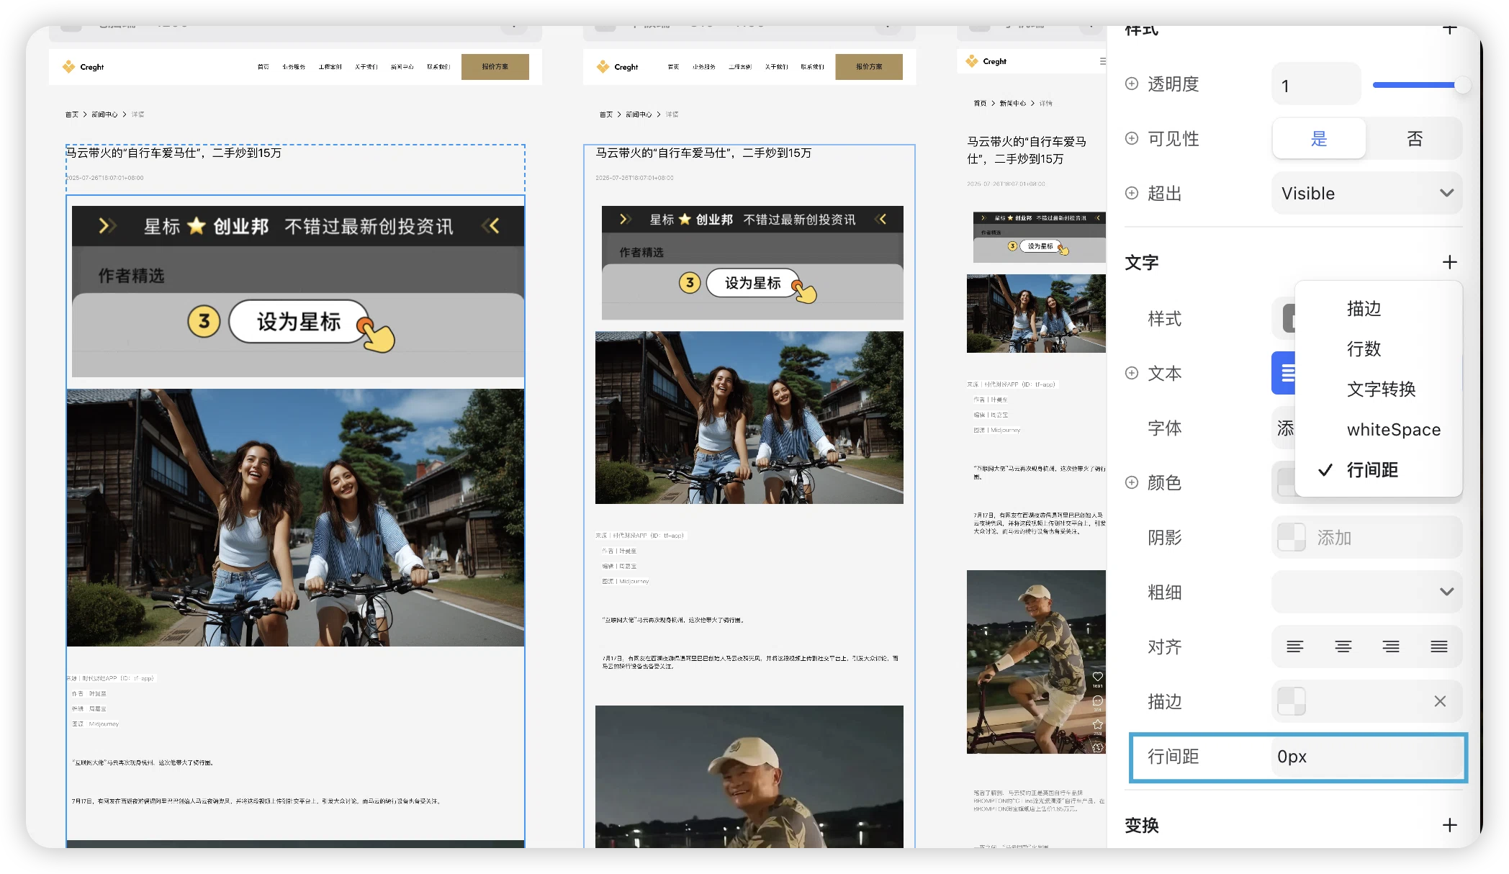1509x874 pixels.
Task: Choose whiteSpace from popup menu
Action: (1394, 430)
